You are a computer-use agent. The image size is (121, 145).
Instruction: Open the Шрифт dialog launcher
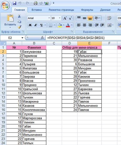coord(72,32)
